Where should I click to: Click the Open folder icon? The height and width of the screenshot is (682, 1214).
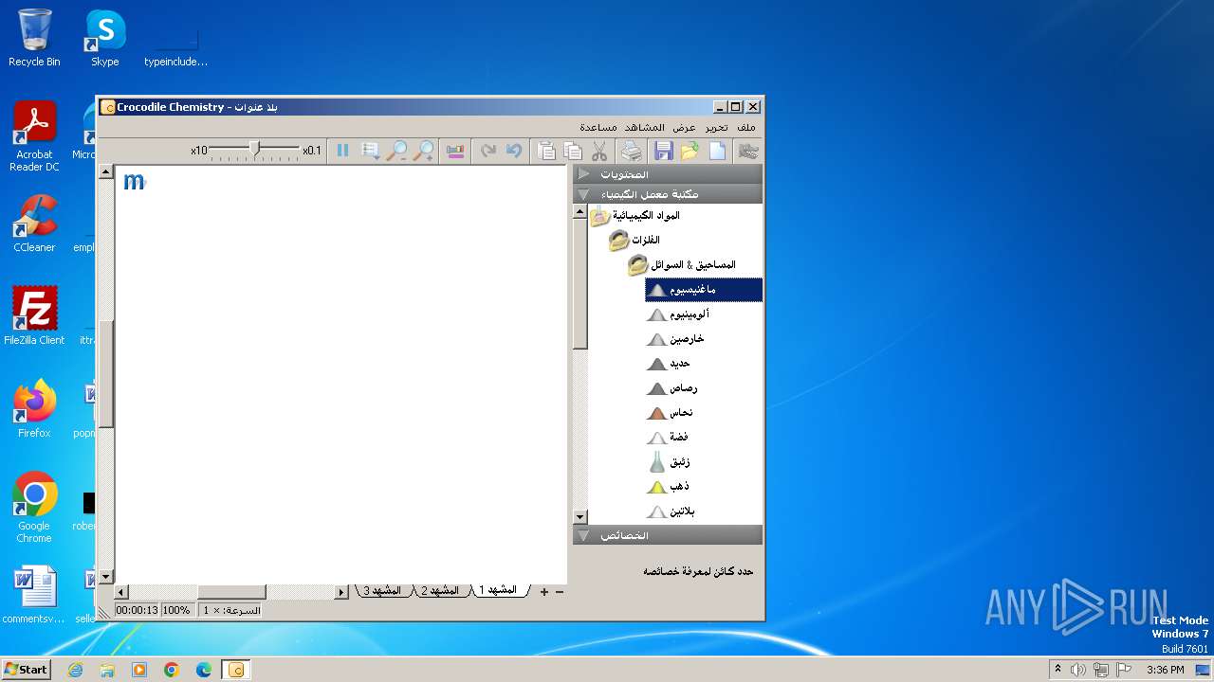(x=690, y=151)
